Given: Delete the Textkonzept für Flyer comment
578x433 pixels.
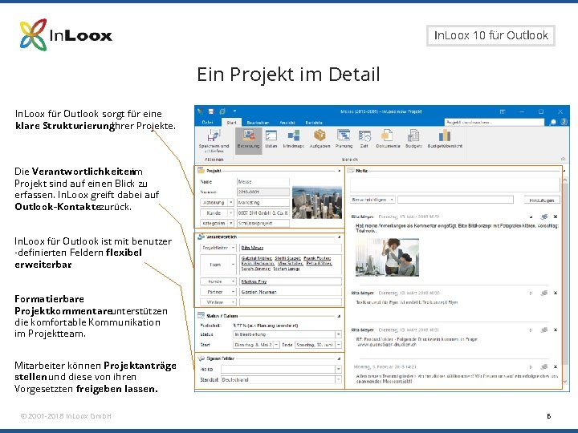Looking at the screenshot, I should click(556, 293).
